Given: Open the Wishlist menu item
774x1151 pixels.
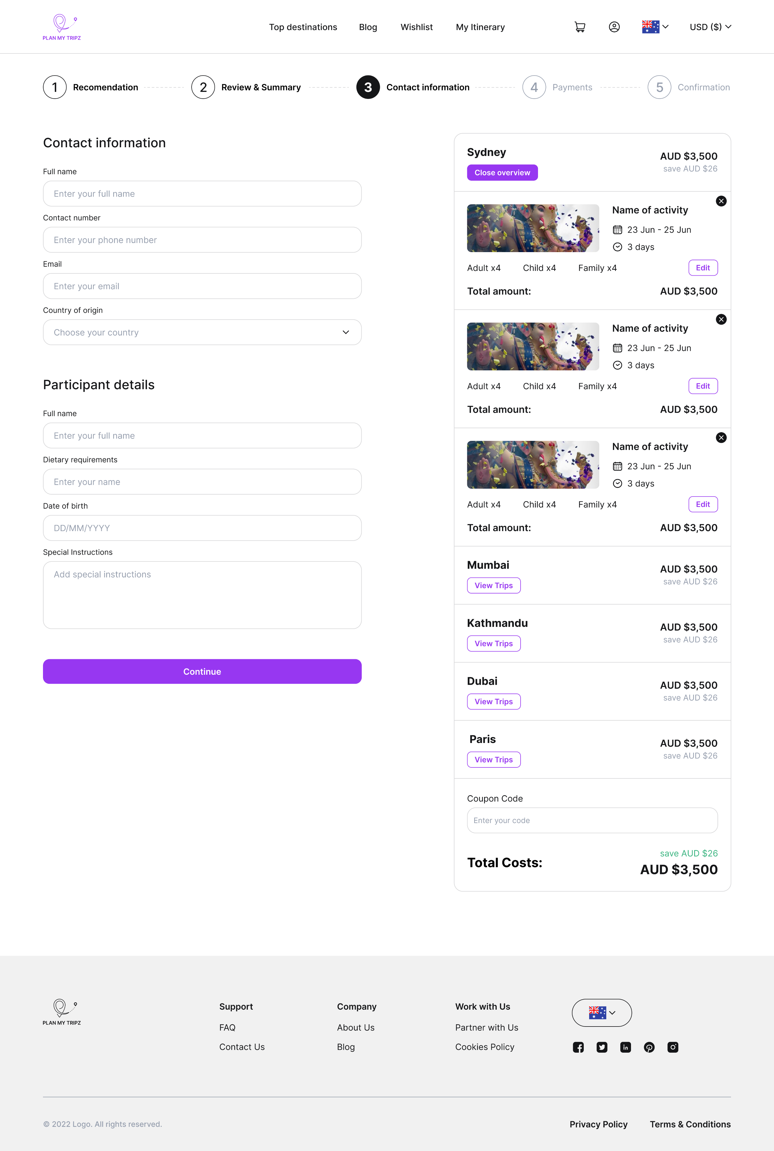Looking at the screenshot, I should point(417,27).
